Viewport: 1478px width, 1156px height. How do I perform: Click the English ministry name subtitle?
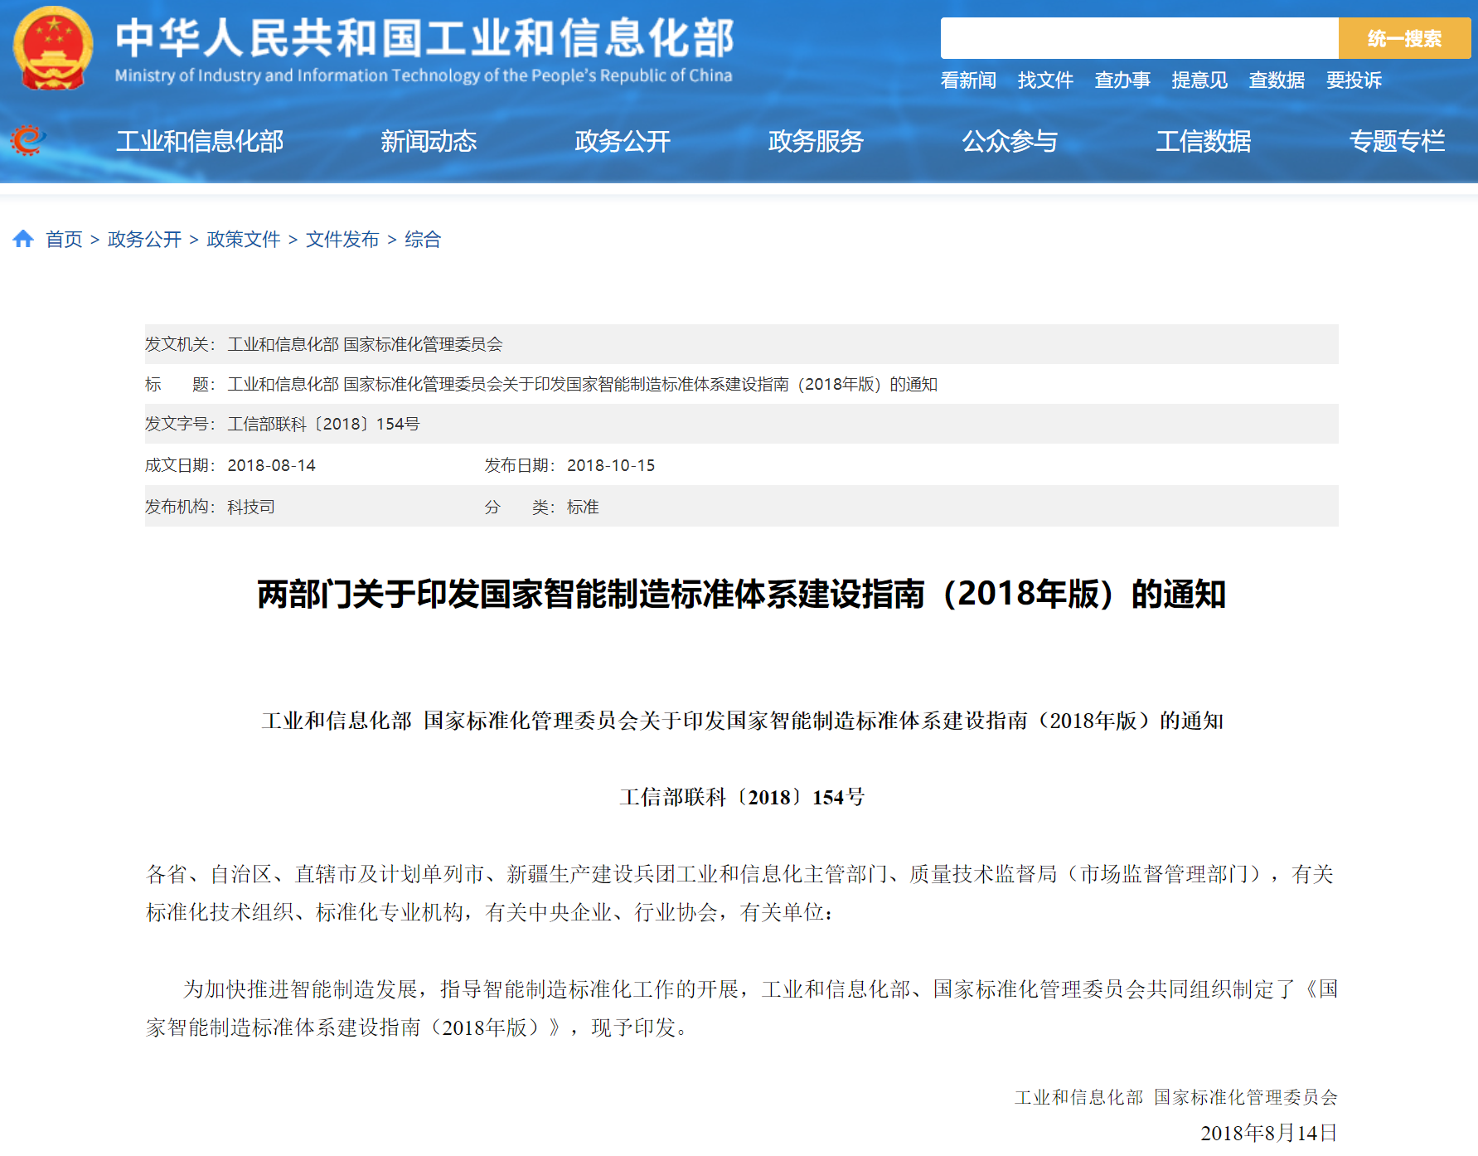click(x=424, y=75)
